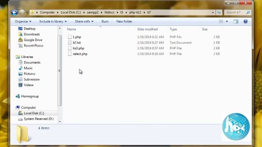Screen dimensions: 262x147
Task: Open the Subversion library
Action: pos(32,80)
